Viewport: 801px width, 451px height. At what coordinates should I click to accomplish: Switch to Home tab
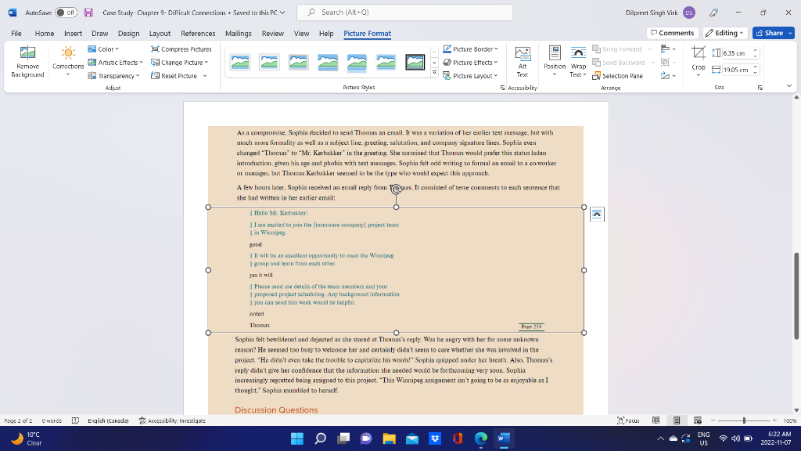click(45, 33)
